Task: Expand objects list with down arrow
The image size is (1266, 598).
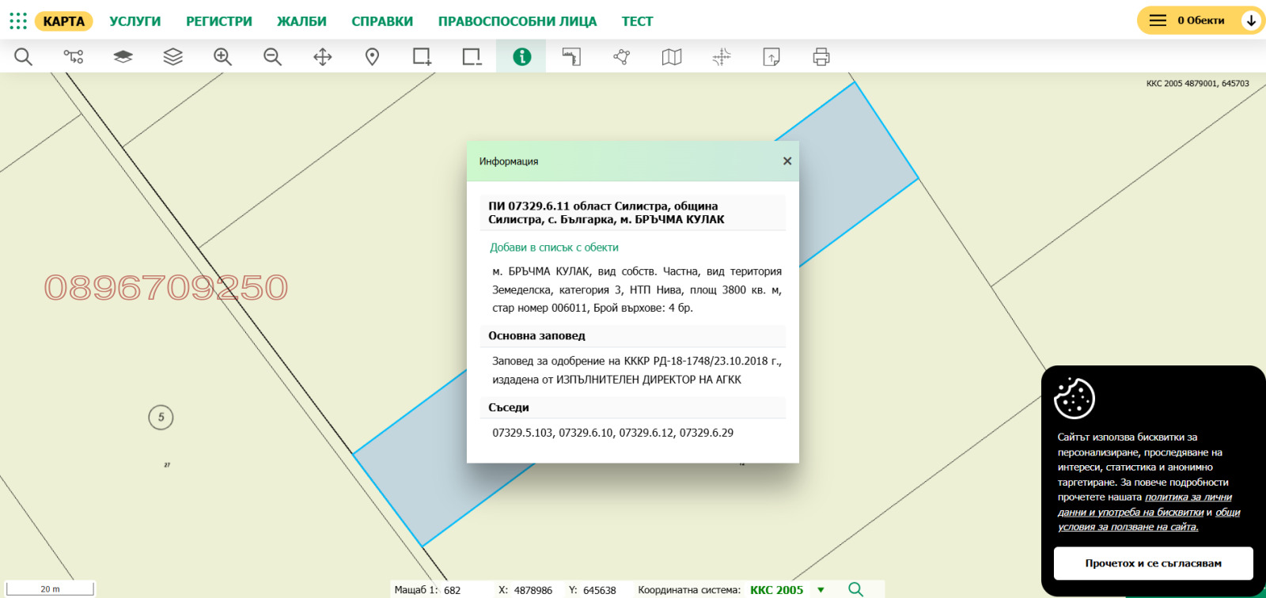Action: click(x=1251, y=21)
